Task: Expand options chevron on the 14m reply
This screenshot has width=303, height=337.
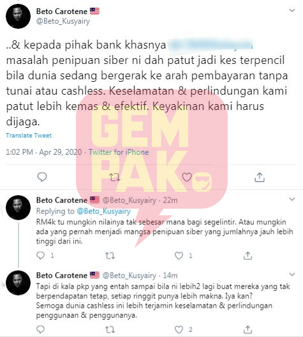Action: click(x=292, y=274)
